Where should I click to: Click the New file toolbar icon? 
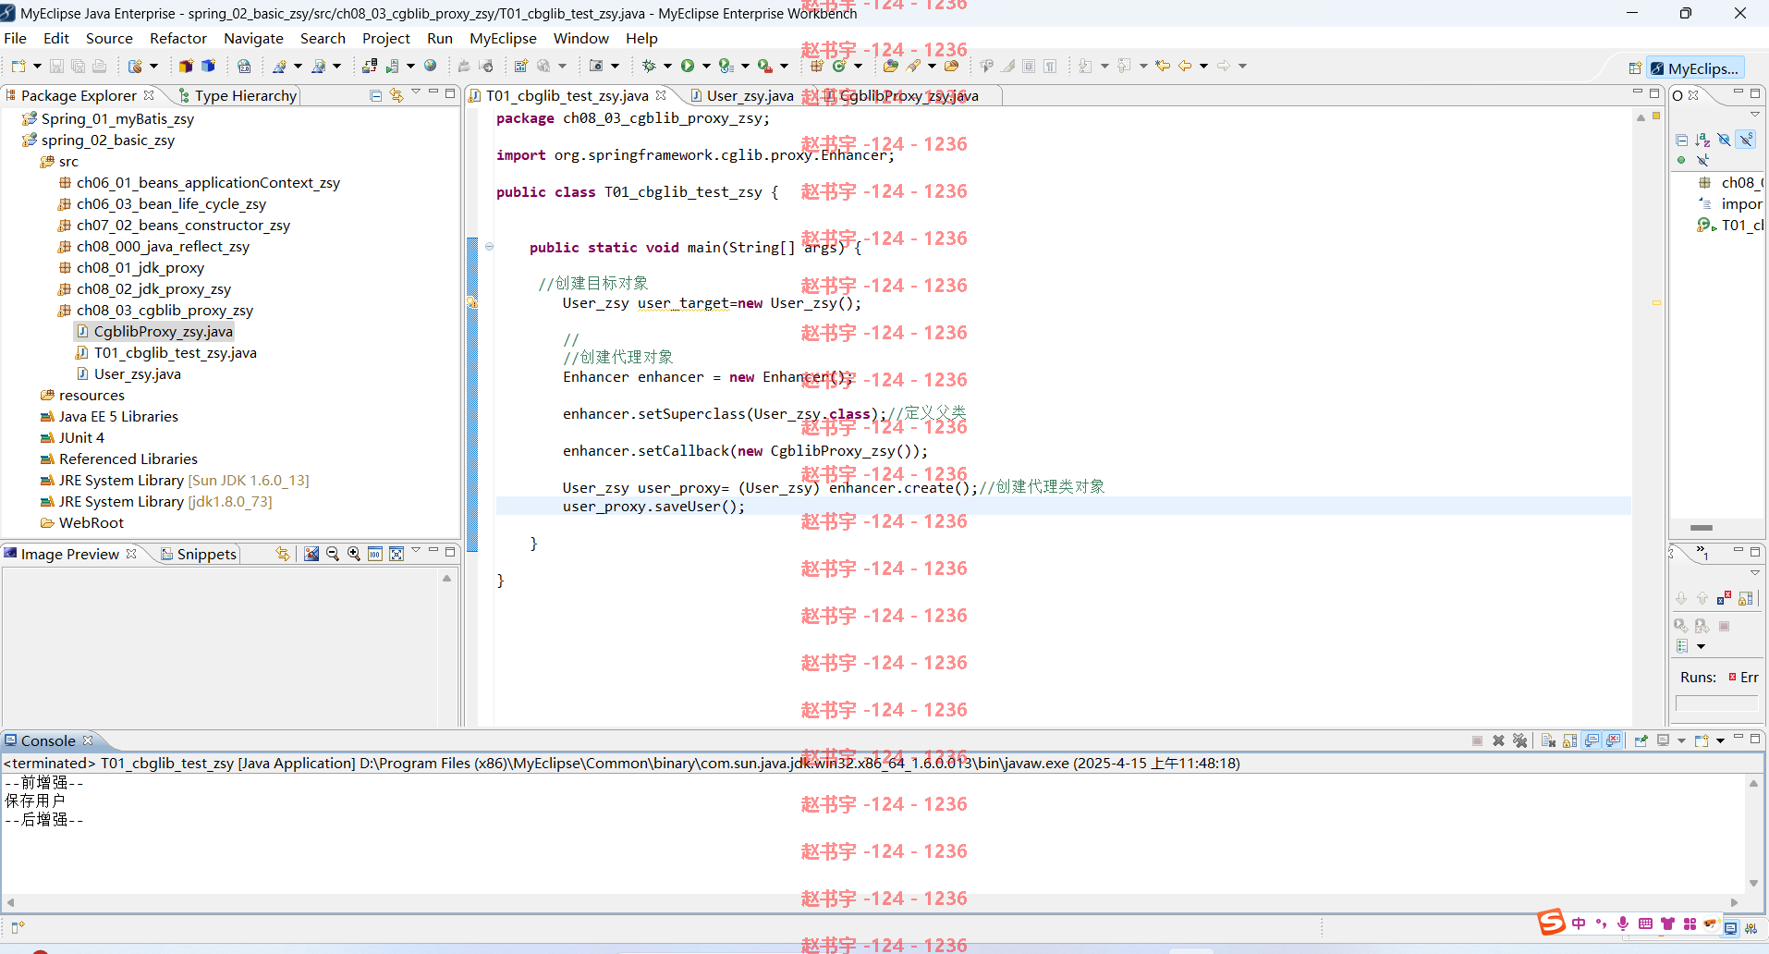[x=18, y=66]
